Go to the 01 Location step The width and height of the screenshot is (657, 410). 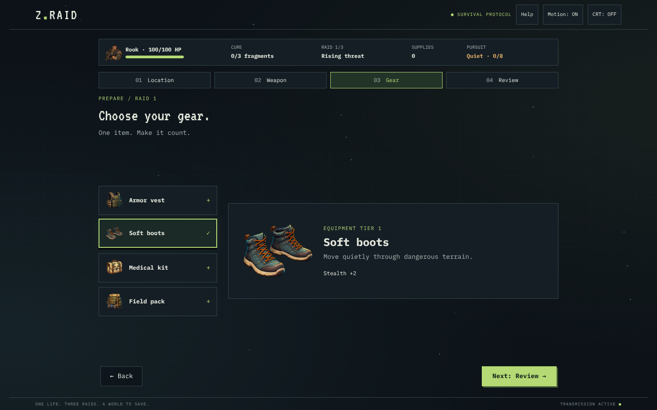(155, 80)
